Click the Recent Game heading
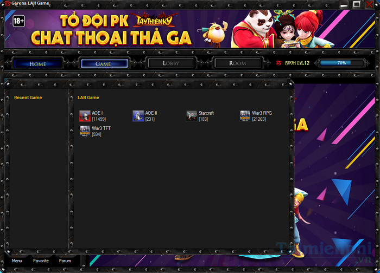This screenshot has width=380, height=273. tap(28, 97)
